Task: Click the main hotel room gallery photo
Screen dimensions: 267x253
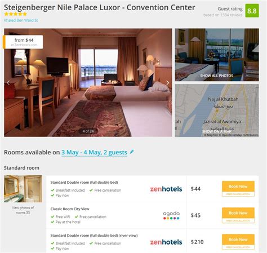Action: pos(88,82)
